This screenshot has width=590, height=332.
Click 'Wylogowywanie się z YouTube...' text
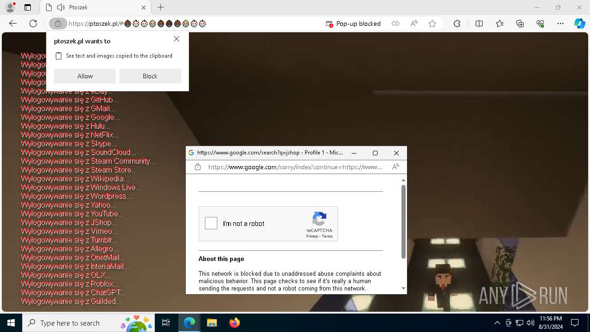pos(72,213)
